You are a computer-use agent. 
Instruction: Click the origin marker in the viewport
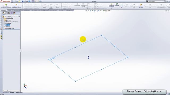(89, 58)
